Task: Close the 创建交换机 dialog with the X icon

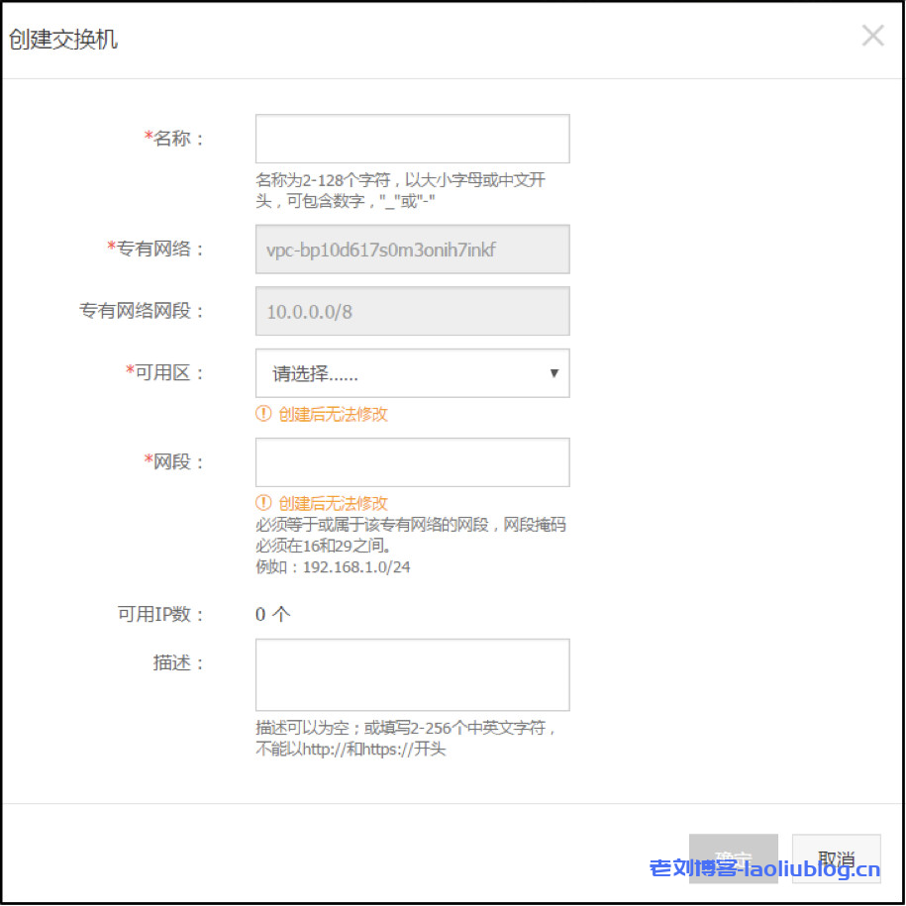Action: click(872, 37)
